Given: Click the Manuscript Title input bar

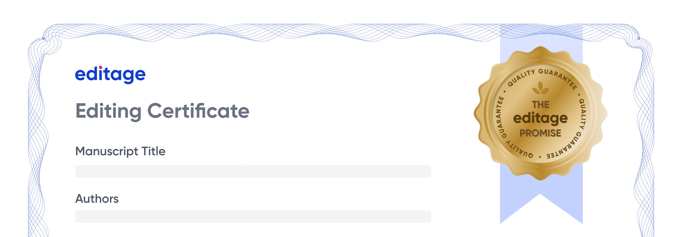Looking at the screenshot, I should 253,172.
